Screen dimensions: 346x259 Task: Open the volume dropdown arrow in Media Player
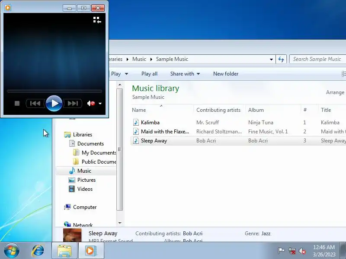point(100,104)
